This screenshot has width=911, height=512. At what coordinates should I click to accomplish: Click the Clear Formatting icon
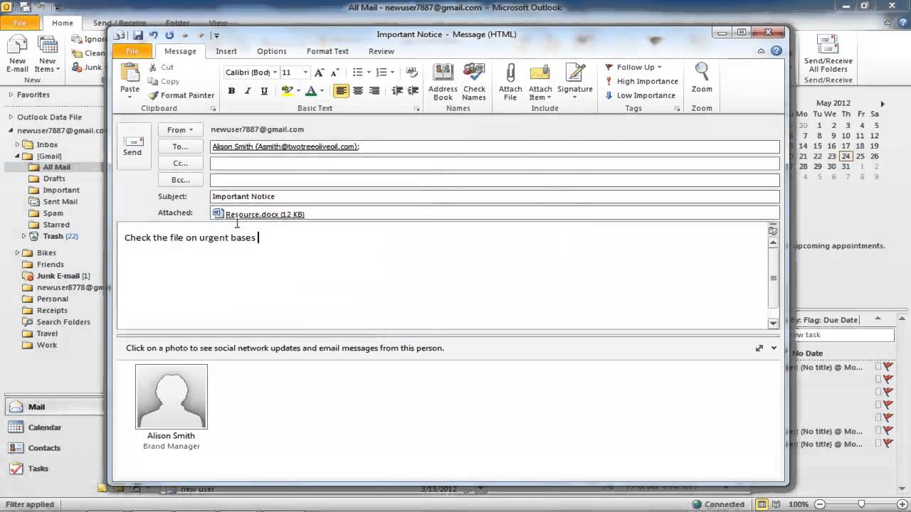coord(411,73)
